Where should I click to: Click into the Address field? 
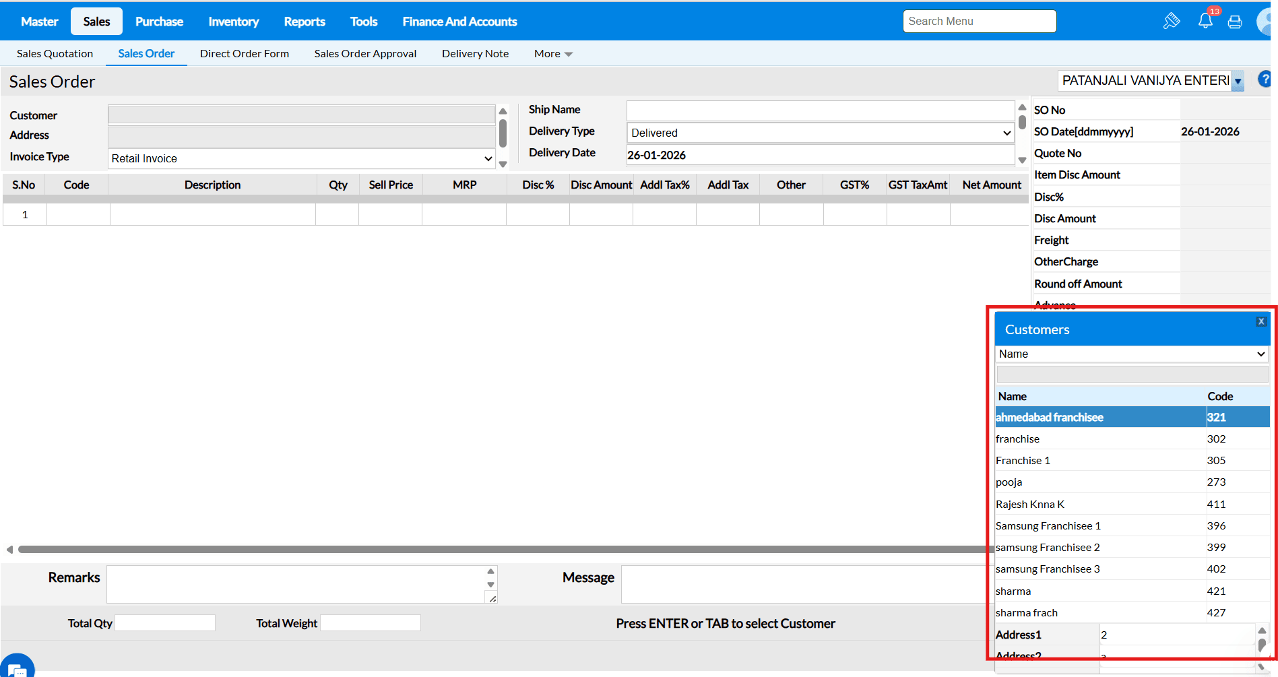click(x=301, y=136)
